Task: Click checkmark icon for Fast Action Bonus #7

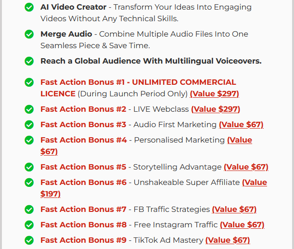Action: point(29,210)
